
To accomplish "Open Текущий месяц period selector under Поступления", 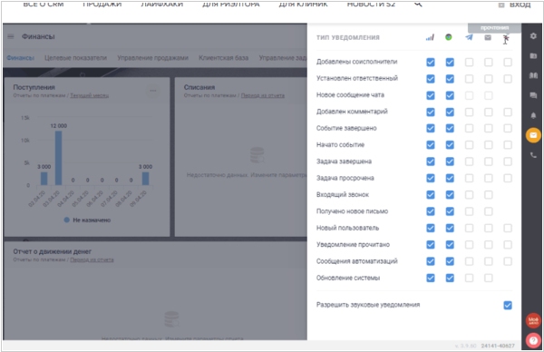I will (x=90, y=95).
